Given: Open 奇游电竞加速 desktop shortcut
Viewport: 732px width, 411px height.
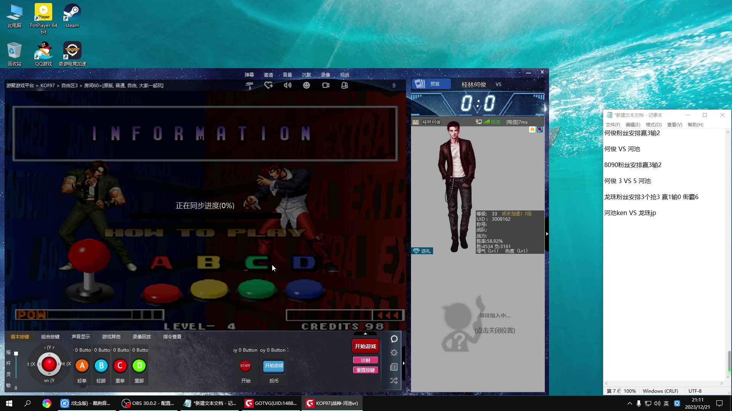Looking at the screenshot, I should (72, 54).
